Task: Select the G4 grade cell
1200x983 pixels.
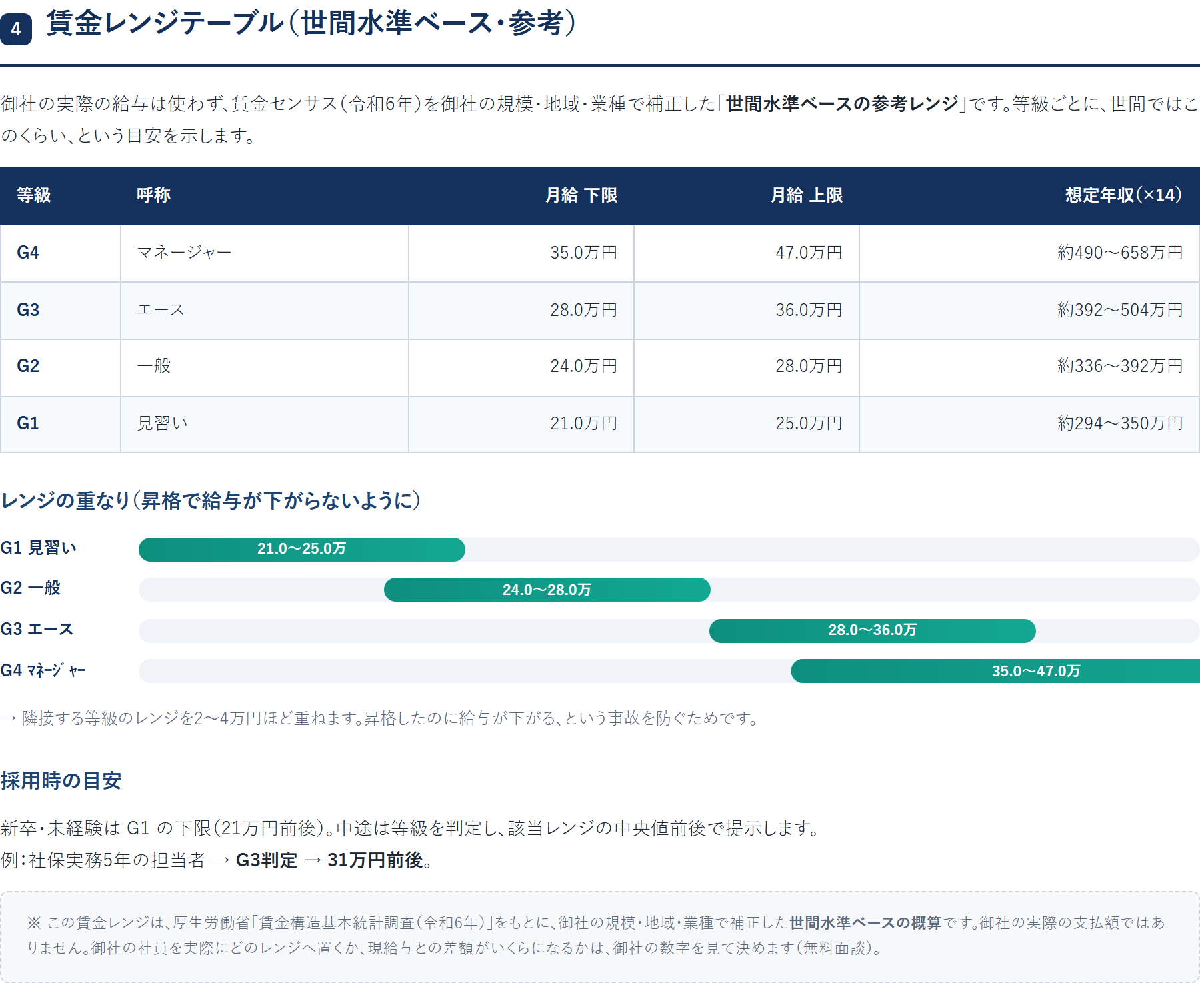Action: tap(60, 253)
